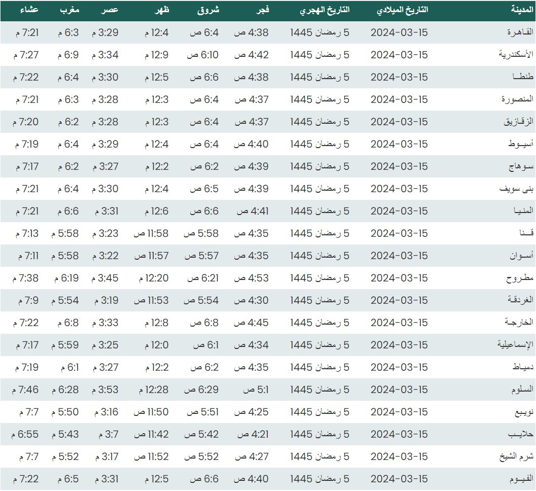Select the القاهرة city cell

[x=520, y=32]
